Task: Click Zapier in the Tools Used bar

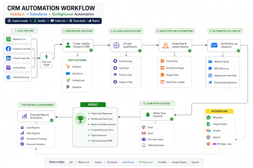Action: 98,162
